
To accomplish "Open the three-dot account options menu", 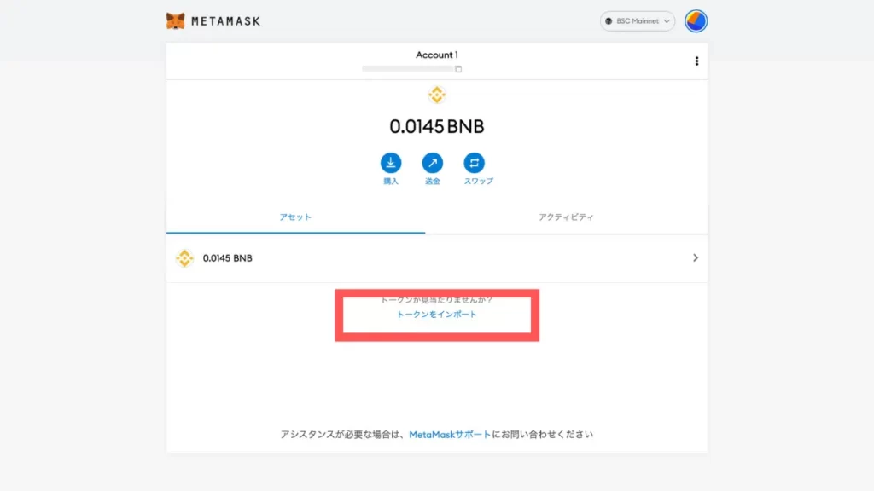I will [696, 61].
